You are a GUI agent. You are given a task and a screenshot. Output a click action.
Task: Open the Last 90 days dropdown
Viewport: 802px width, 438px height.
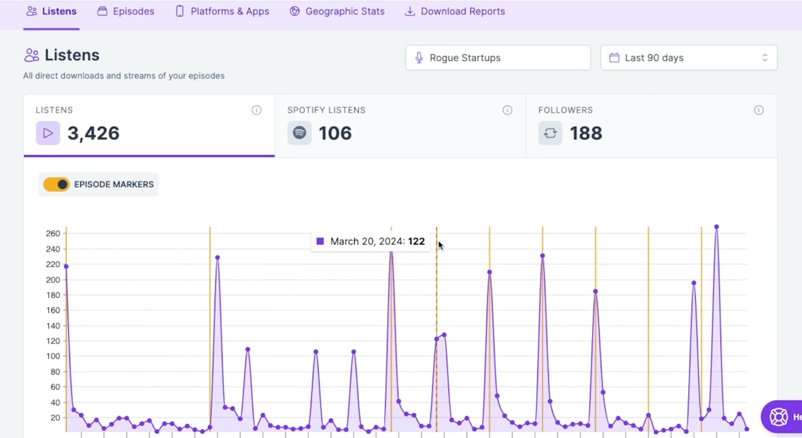coord(688,57)
